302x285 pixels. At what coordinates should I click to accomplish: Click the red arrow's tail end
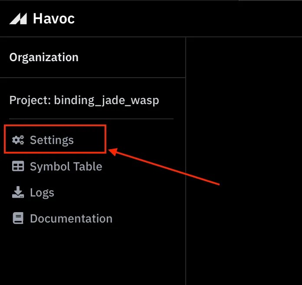pos(218,184)
